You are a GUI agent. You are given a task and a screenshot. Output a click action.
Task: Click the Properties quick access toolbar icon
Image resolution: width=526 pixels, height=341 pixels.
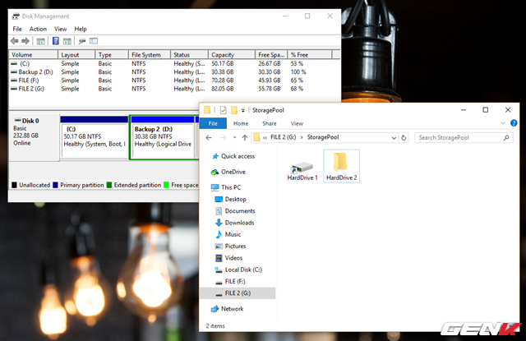click(x=221, y=109)
